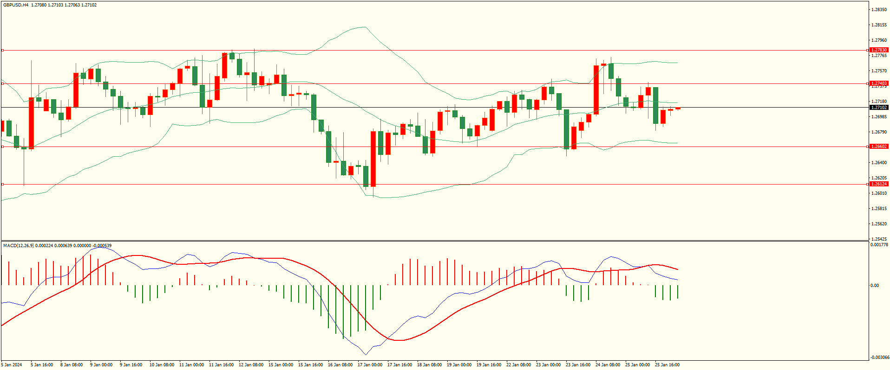Click the 0.001778 MACD scale value
890x370 pixels.
pos(879,245)
